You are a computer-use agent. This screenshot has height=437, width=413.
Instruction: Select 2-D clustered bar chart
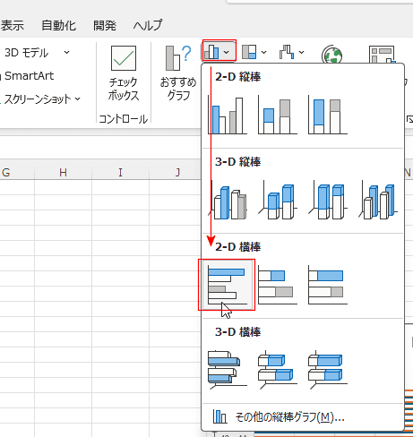(x=228, y=285)
